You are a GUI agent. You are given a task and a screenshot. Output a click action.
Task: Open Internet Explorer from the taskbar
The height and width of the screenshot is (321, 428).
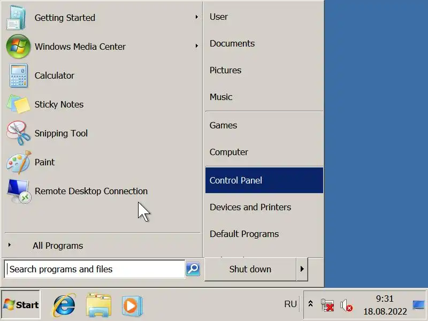click(64, 305)
